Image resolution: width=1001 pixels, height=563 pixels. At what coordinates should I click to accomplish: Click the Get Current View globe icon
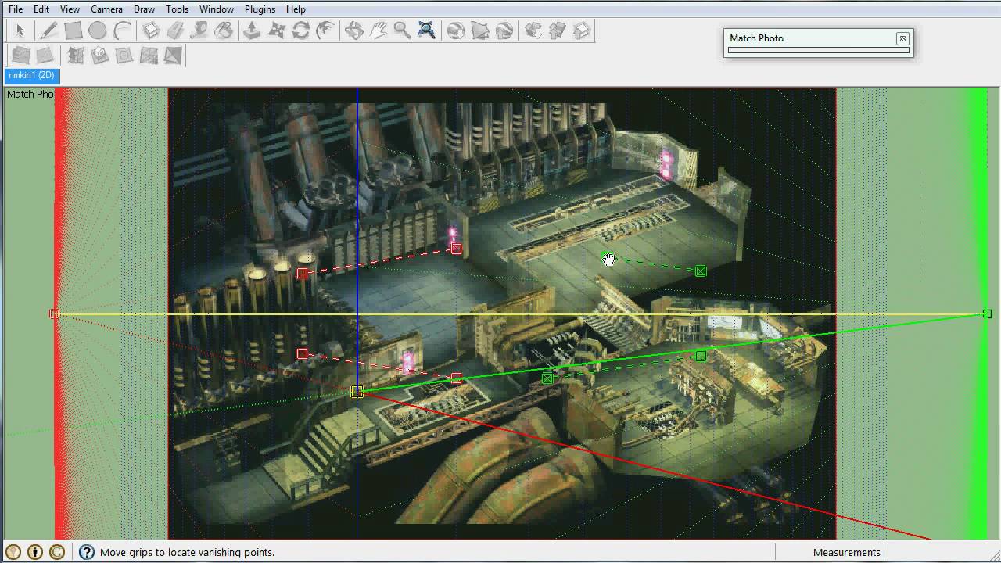coord(455,30)
